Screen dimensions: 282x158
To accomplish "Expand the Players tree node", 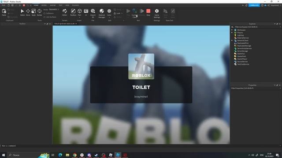I will tap(232, 32).
